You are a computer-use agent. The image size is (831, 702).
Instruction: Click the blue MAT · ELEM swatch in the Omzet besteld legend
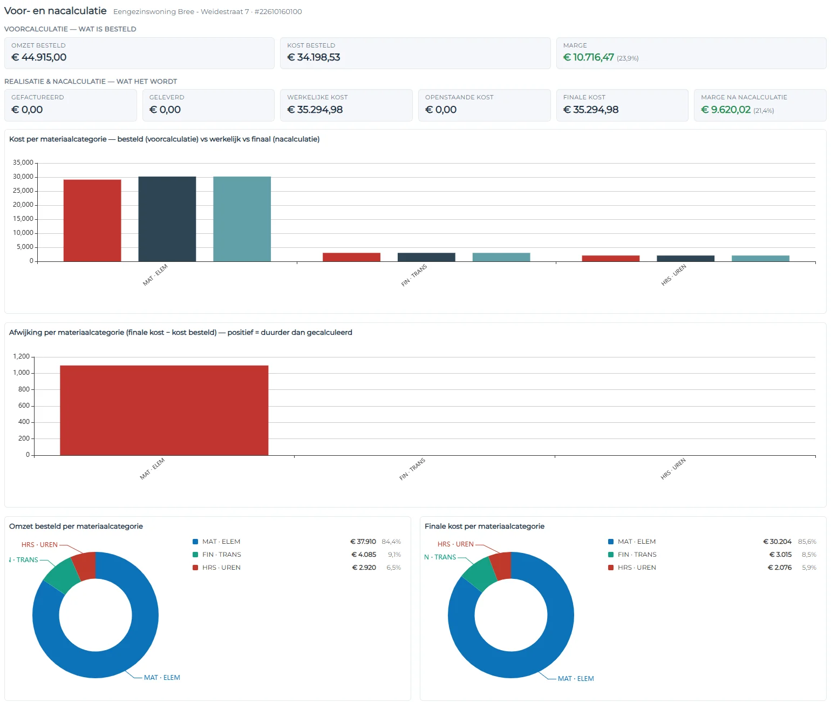pyautogui.click(x=195, y=542)
